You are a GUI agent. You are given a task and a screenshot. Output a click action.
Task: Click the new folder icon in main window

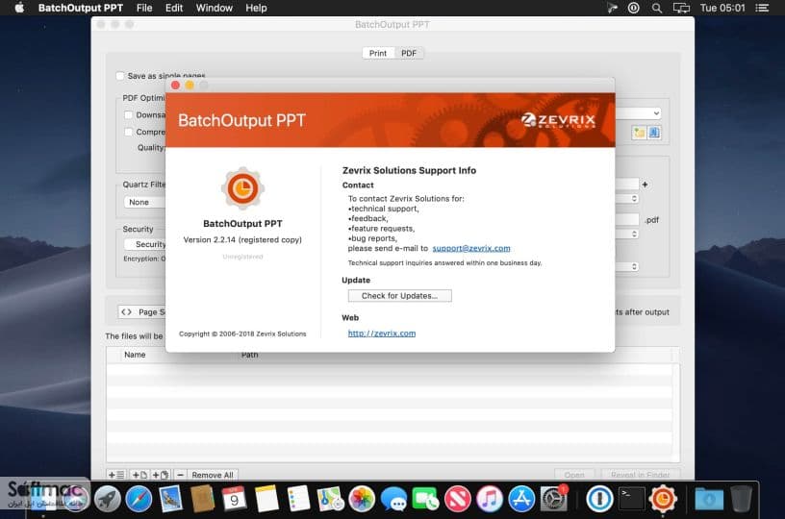click(x=639, y=133)
